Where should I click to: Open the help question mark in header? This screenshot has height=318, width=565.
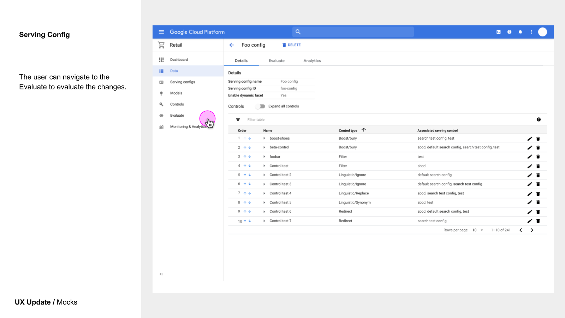tap(509, 32)
